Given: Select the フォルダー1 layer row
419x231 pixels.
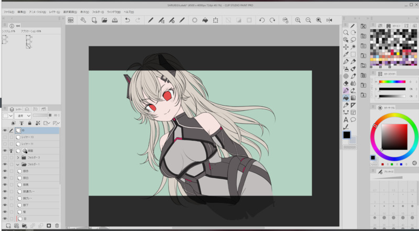Looking at the screenshot, I should (x=37, y=164).
